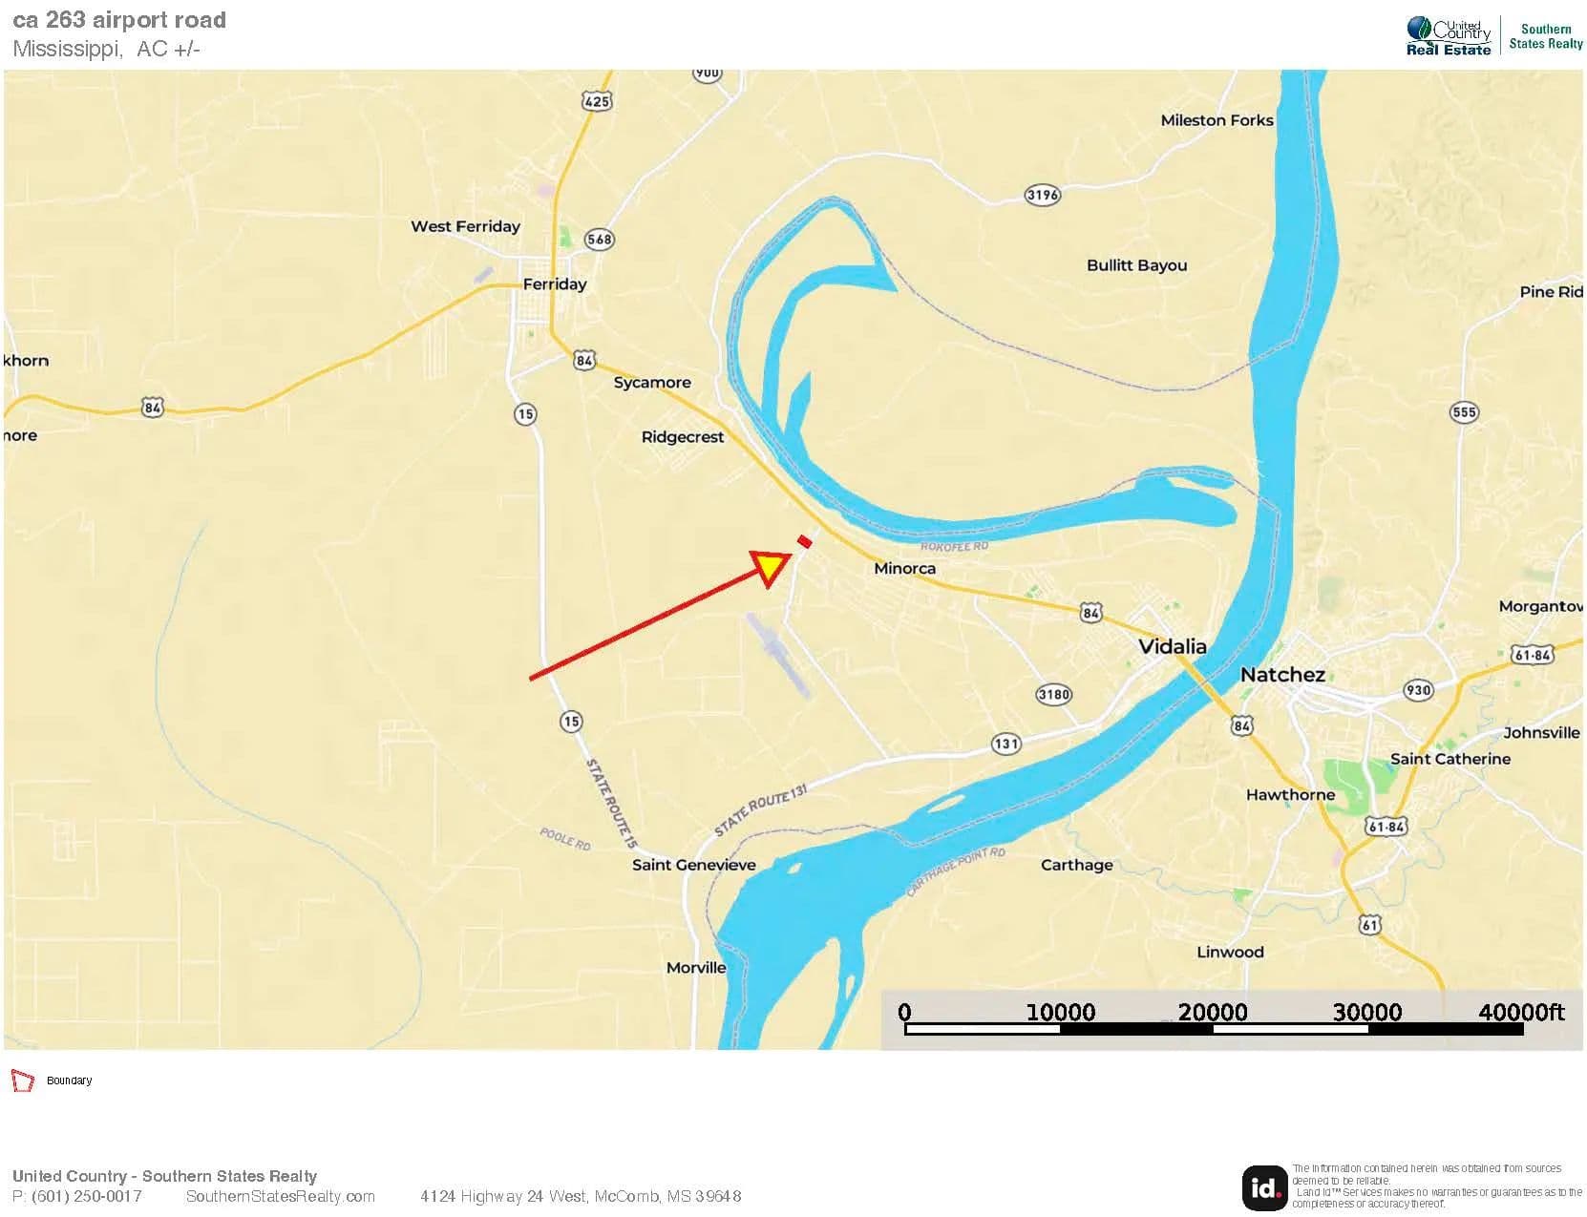Click the Route 930 shield near Natchez
This screenshot has height=1217, width=1587.
1418,690
